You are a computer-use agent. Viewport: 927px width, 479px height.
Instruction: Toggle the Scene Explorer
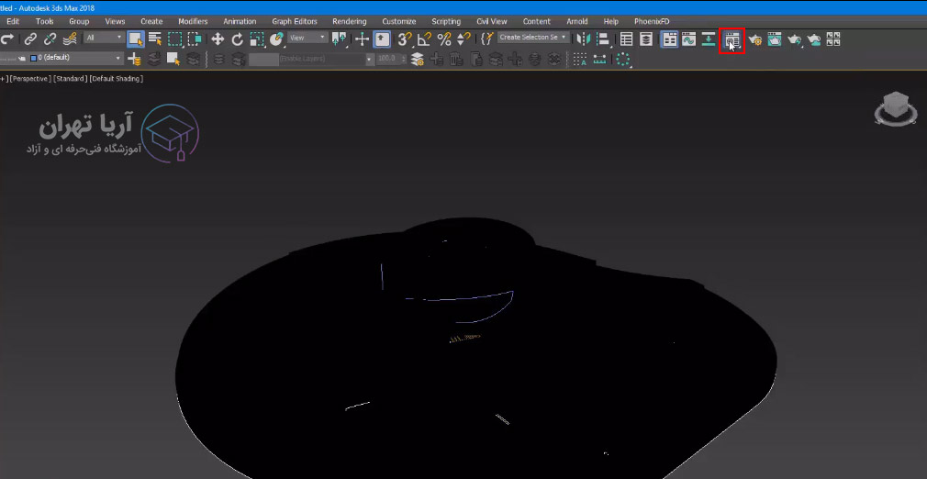626,39
